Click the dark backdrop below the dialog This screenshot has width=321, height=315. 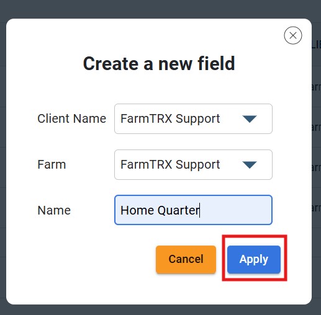tap(160, 310)
